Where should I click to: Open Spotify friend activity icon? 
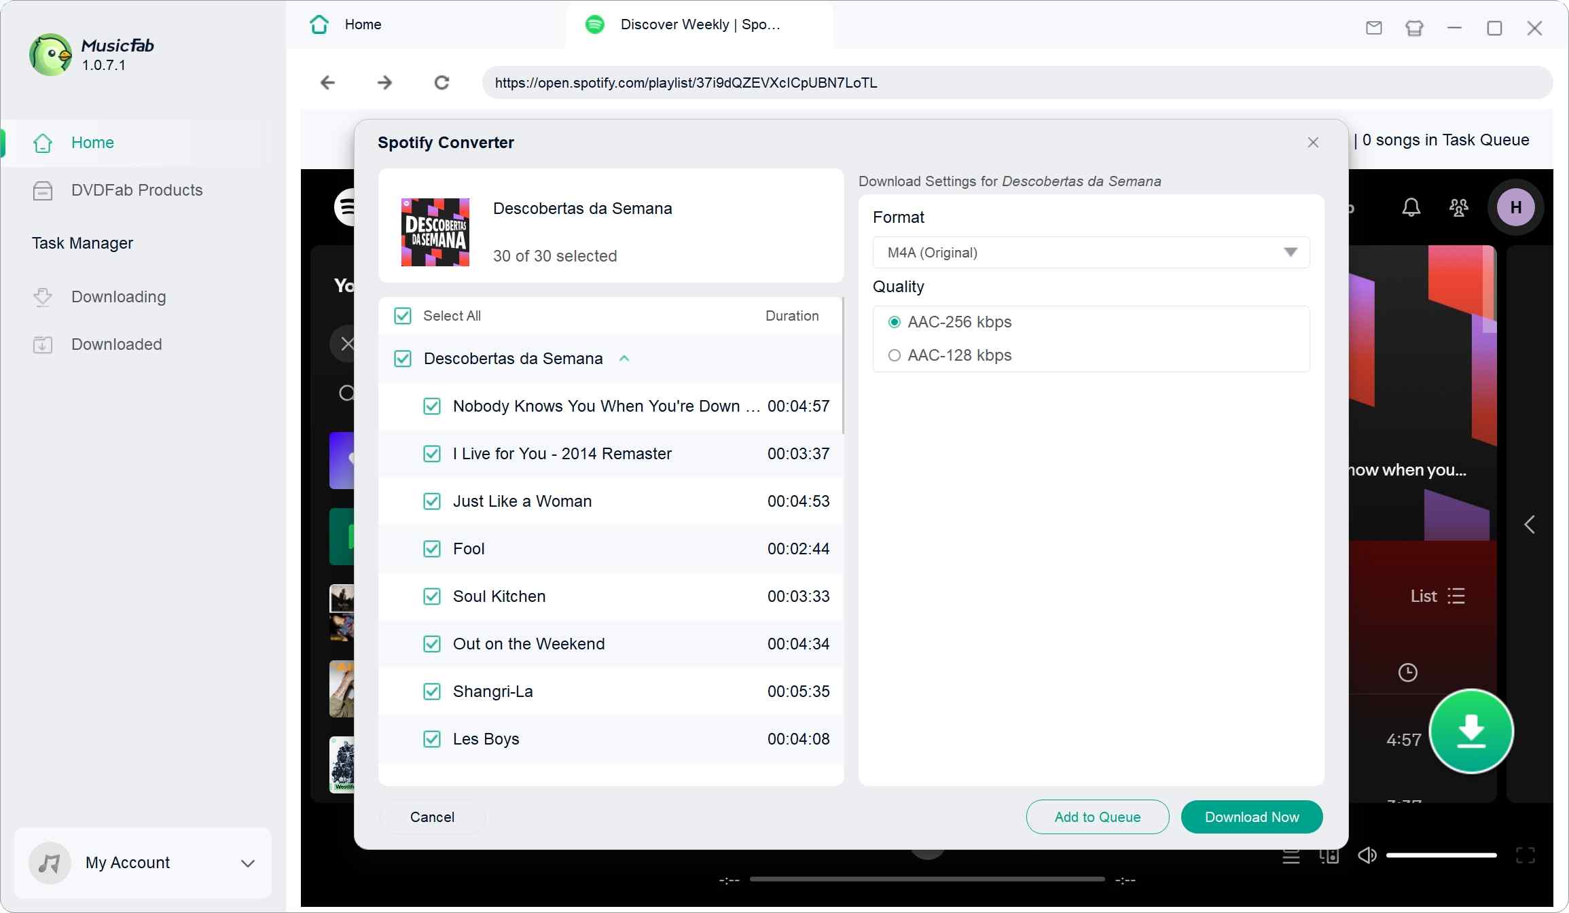[1459, 207]
